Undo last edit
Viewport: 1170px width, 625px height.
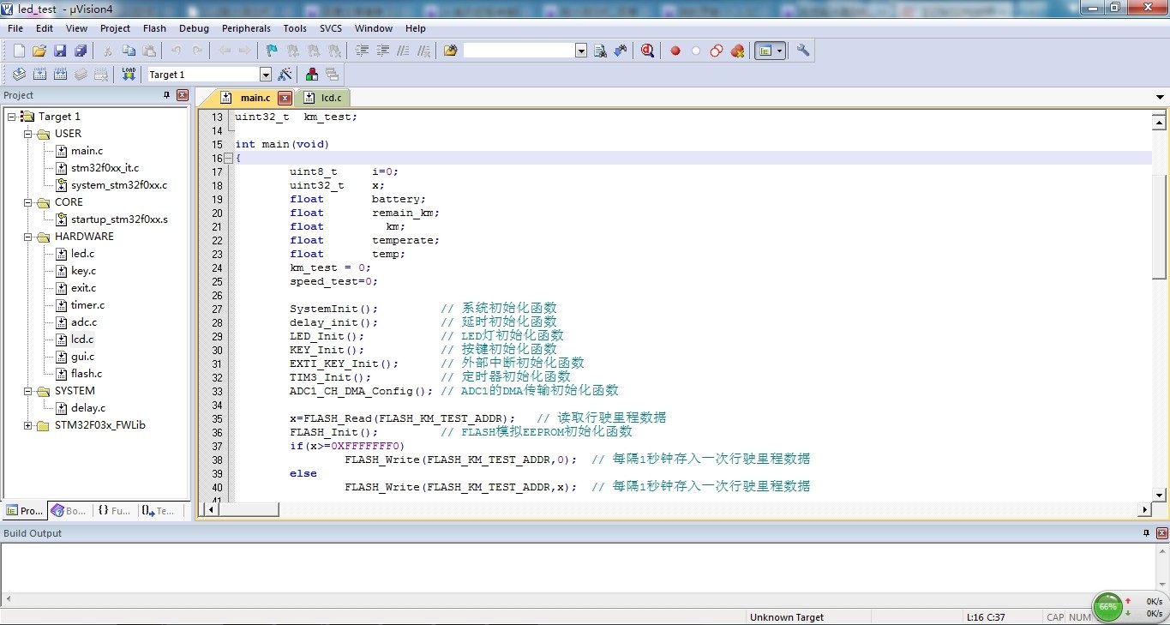tap(177, 51)
